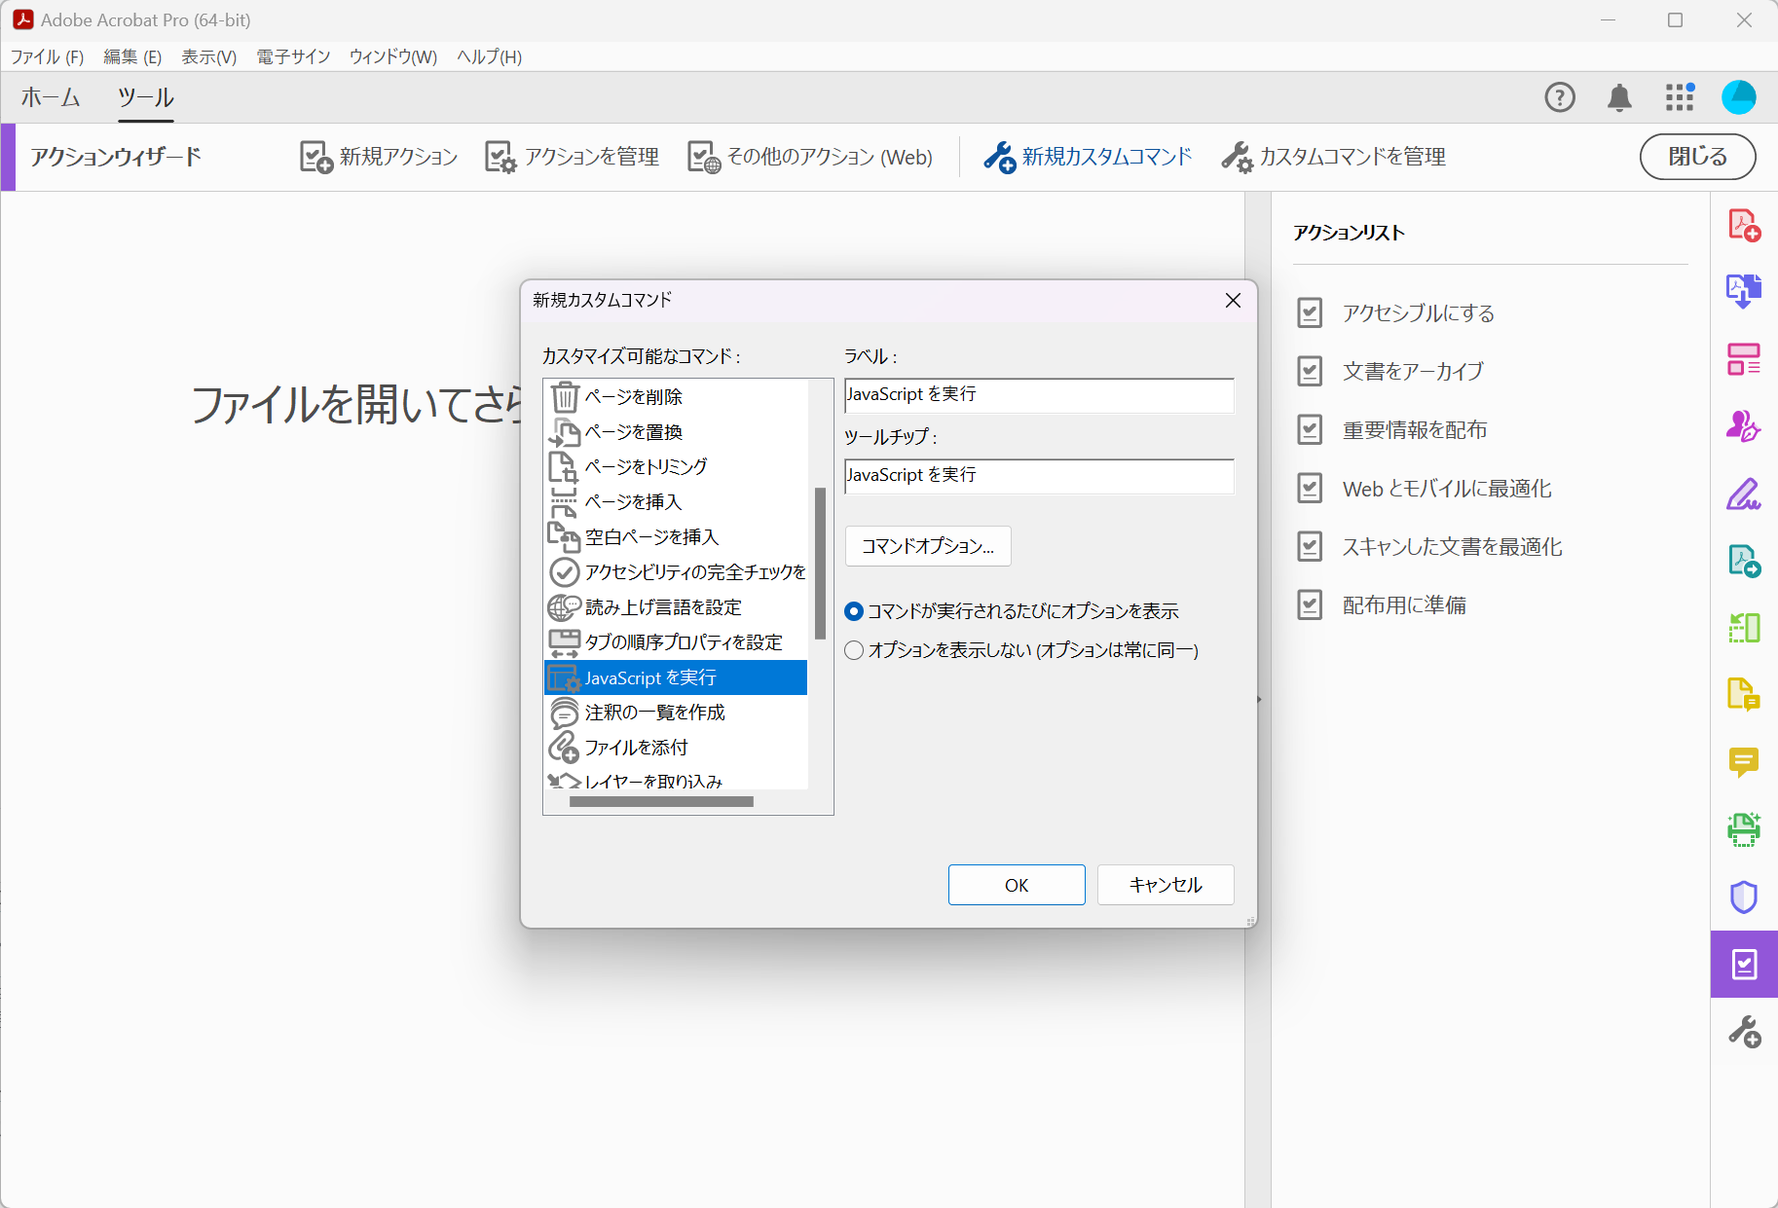Open アクションを管理 from the toolbar
The width and height of the screenshot is (1778, 1208).
click(x=573, y=157)
